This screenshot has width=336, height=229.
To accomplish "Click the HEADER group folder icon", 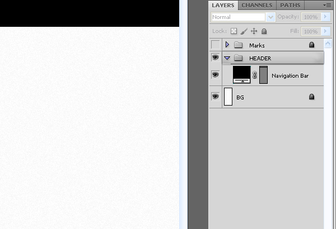I will (x=238, y=58).
